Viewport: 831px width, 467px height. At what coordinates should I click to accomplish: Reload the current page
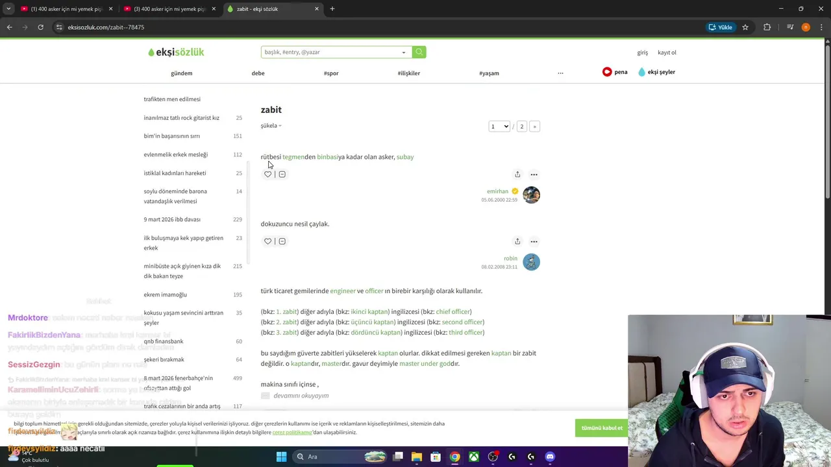point(40,27)
